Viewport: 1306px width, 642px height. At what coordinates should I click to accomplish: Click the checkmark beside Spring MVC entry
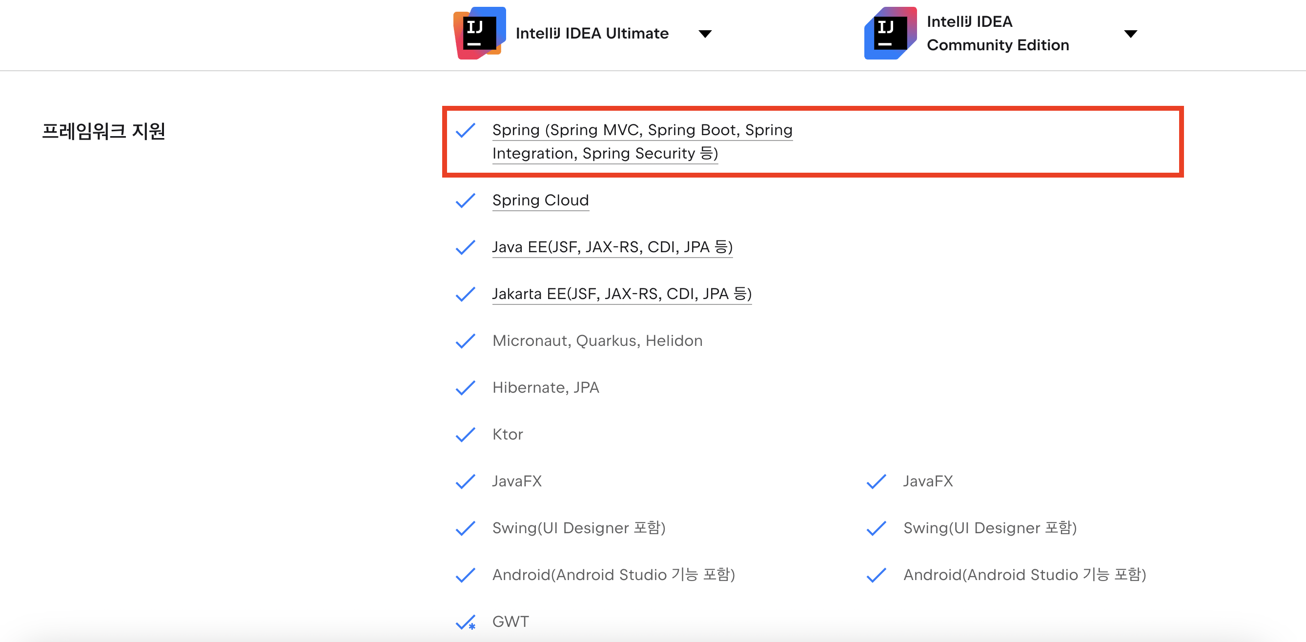(x=466, y=130)
